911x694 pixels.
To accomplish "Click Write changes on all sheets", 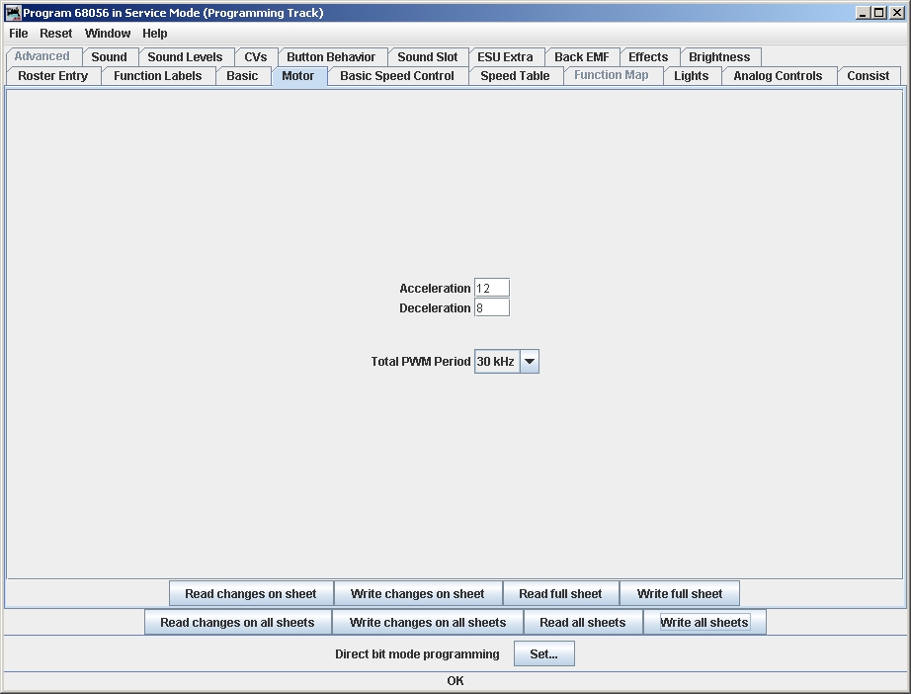I will click(428, 622).
